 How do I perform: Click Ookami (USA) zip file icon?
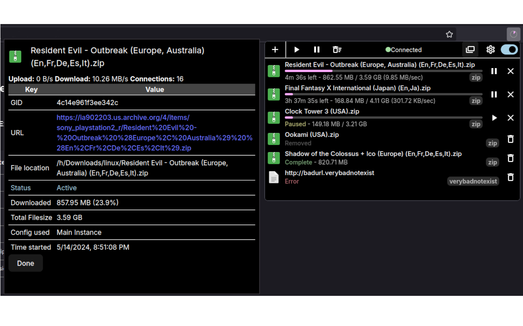tap(274, 139)
